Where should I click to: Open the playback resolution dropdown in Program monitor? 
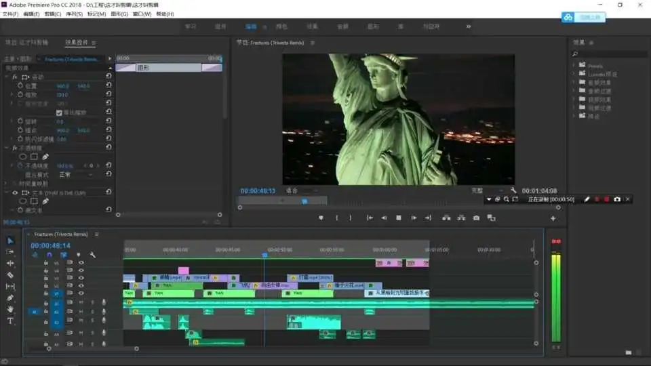click(487, 190)
